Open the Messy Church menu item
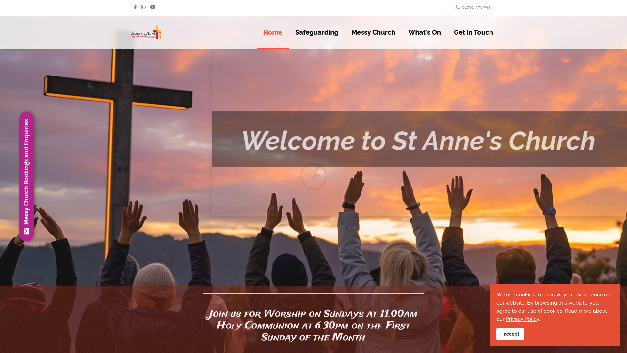 click(373, 32)
